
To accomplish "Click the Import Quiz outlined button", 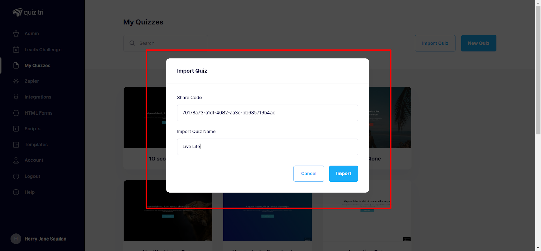I will [435, 43].
